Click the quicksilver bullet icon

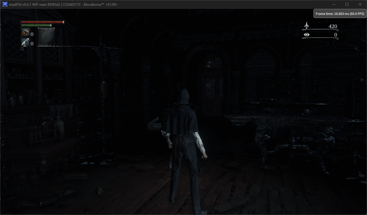click(25, 42)
